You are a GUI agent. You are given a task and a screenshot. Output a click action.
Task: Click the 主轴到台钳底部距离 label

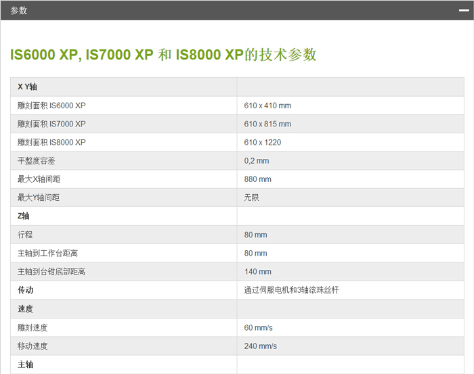tap(51, 271)
